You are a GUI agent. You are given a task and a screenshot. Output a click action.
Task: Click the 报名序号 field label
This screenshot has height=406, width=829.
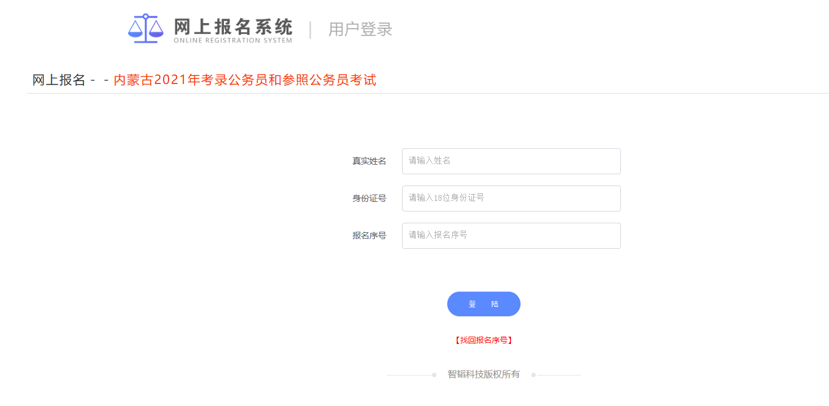click(x=369, y=236)
